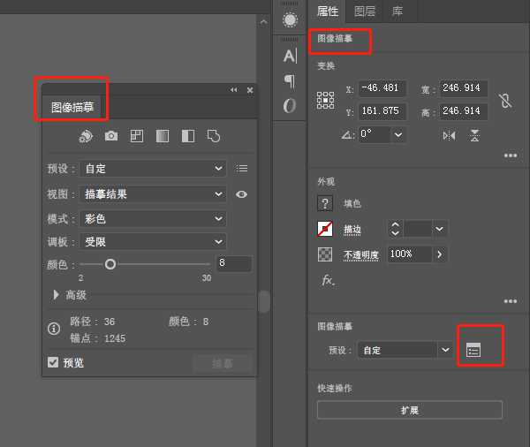Open the Character panel A icon

click(290, 56)
